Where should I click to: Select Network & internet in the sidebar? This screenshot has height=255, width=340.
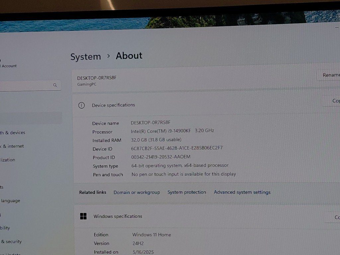pos(12,146)
